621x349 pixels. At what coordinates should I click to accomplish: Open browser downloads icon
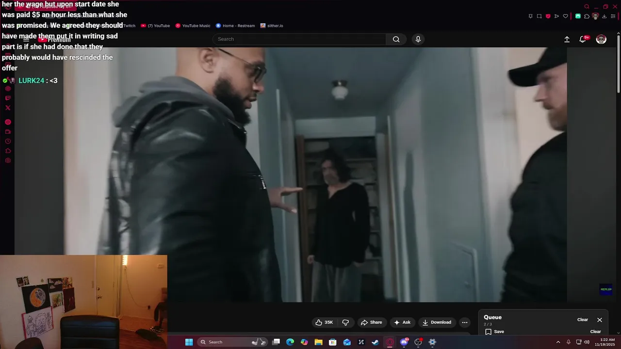[604, 16]
